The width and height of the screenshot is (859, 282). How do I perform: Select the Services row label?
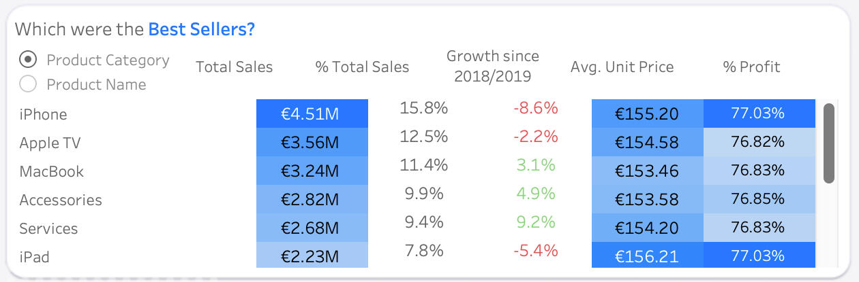48,228
